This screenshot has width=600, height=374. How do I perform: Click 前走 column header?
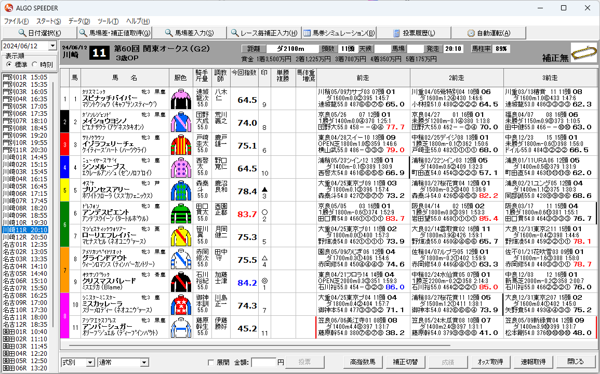tap(363, 78)
